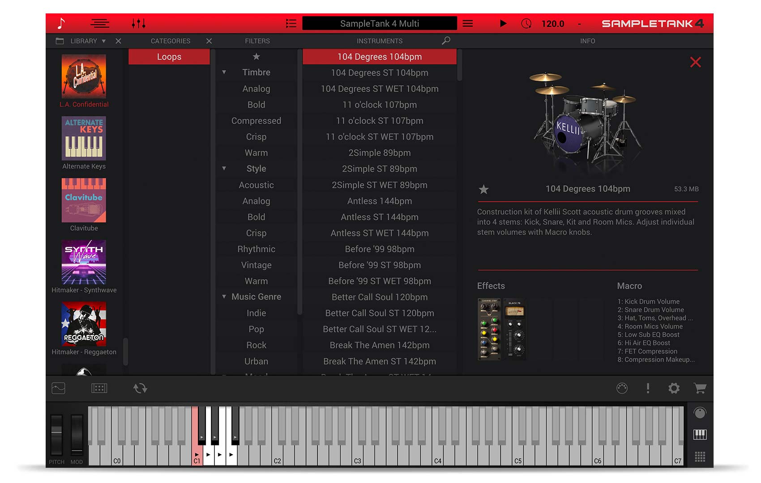The image size is (761, 483).
Task: Click the exclamation alert icon
Action: click(648, 388)
